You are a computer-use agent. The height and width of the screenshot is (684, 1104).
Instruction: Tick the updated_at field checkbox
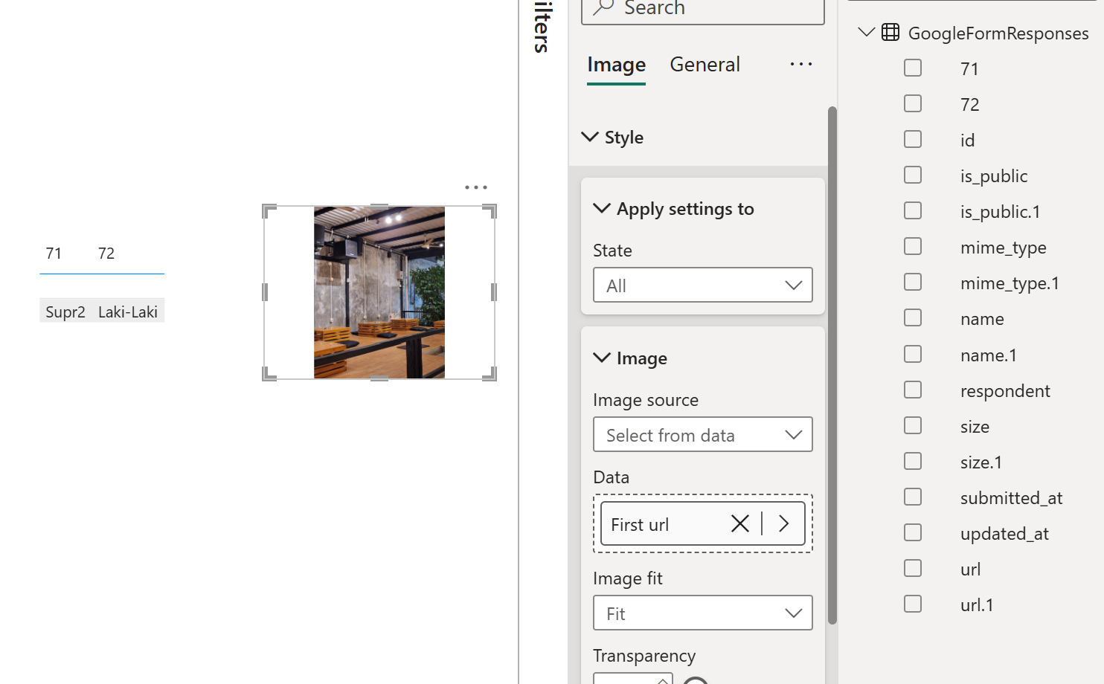(x=913, y=532)
